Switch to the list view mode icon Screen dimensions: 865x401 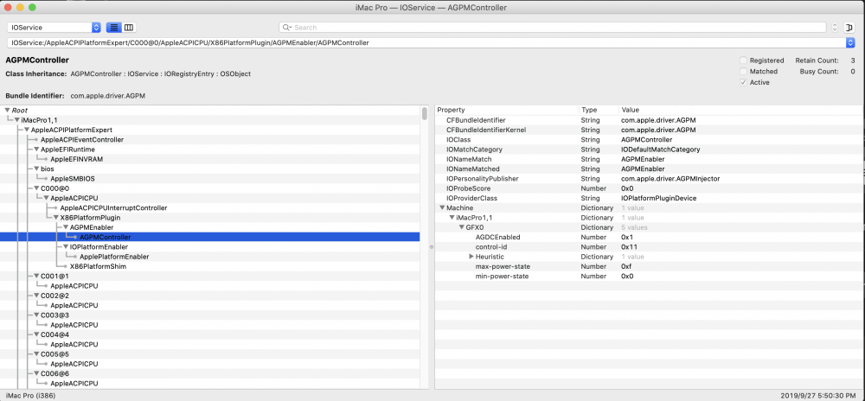(x=113, y=28)
